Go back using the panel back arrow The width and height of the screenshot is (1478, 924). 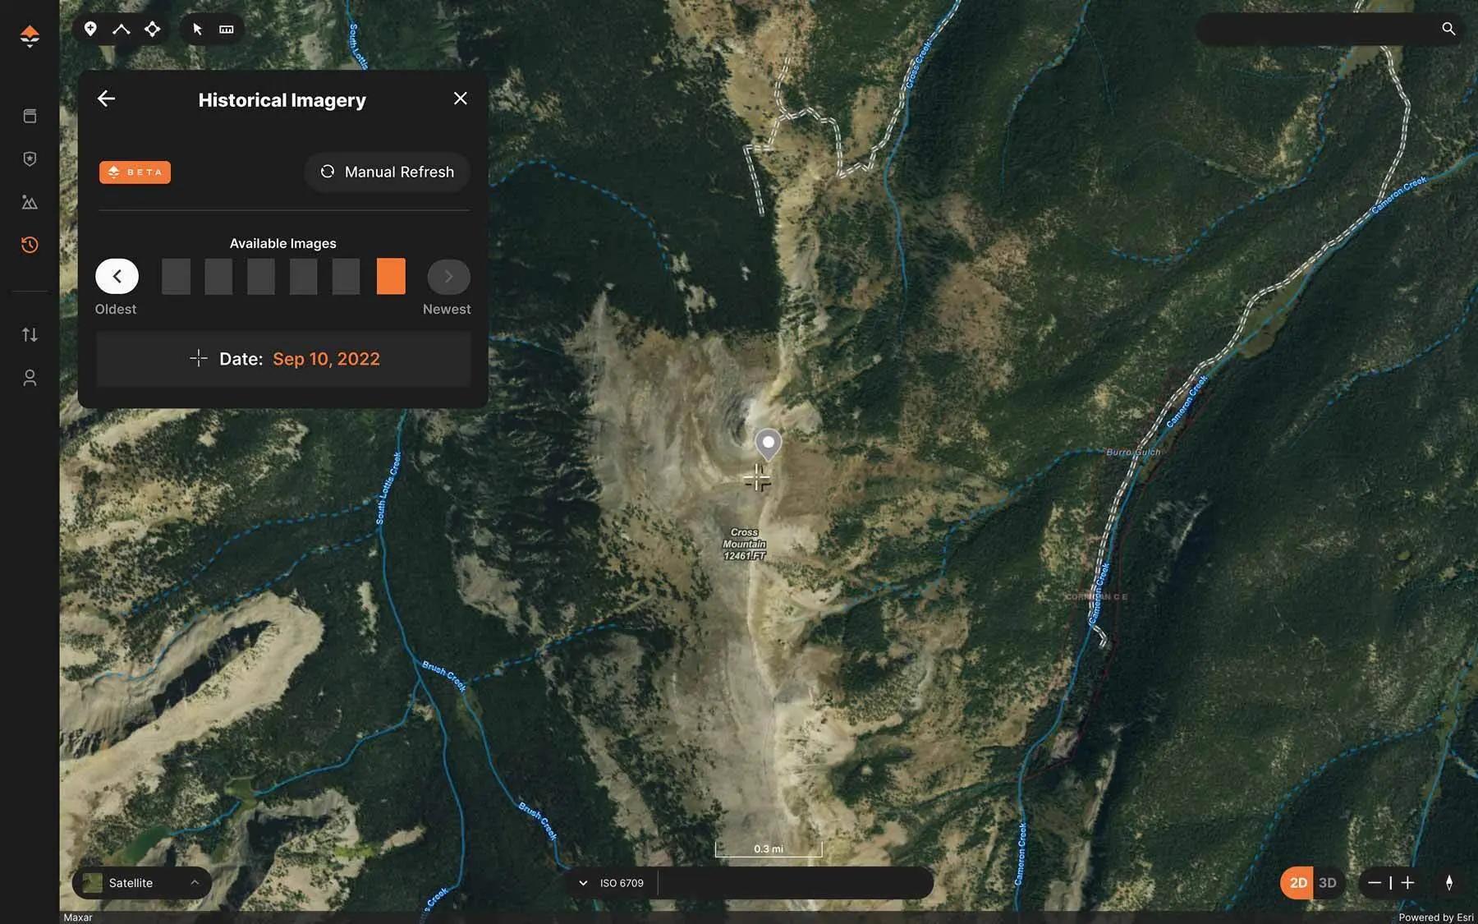pos(106,99)
